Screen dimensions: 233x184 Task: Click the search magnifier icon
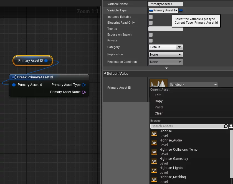tap(226, 126)
